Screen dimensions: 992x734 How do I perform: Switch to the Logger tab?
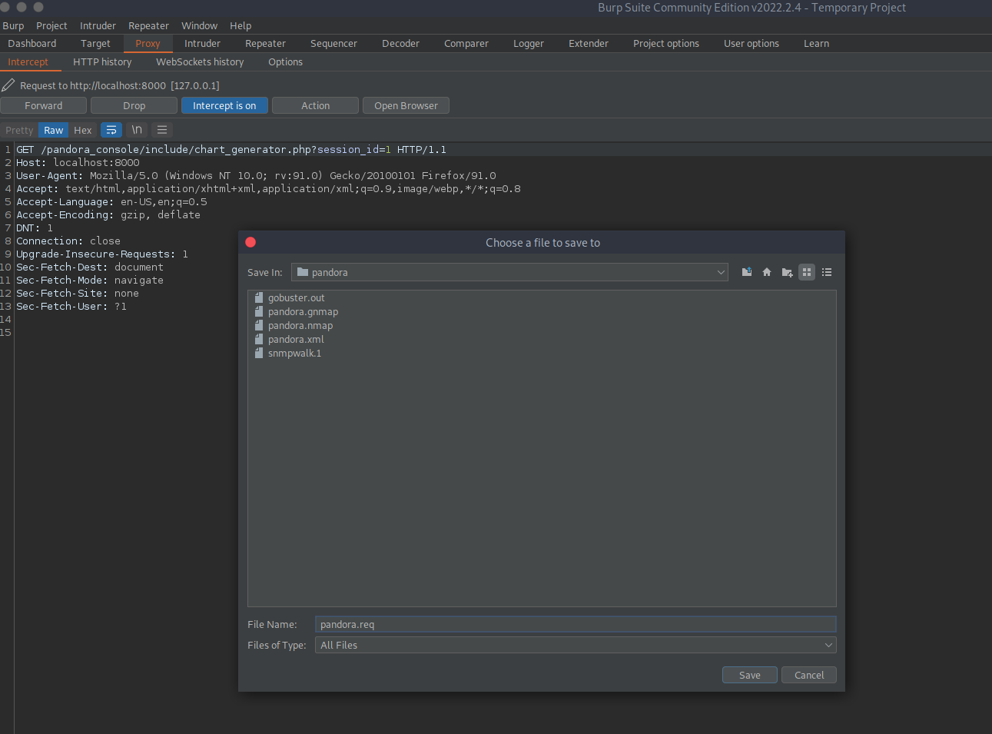(x=529, y=43)
